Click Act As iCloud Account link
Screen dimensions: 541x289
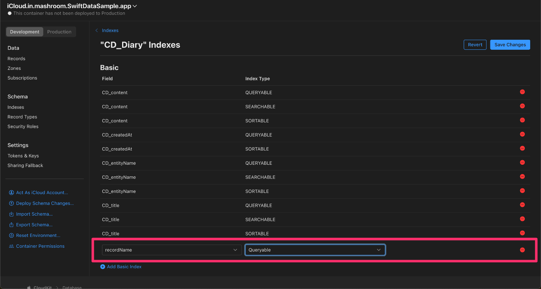click(42, 193)
